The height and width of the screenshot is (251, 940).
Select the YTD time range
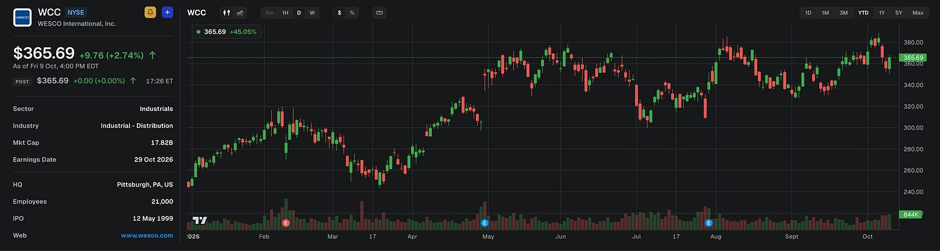[x=863, y=12]
